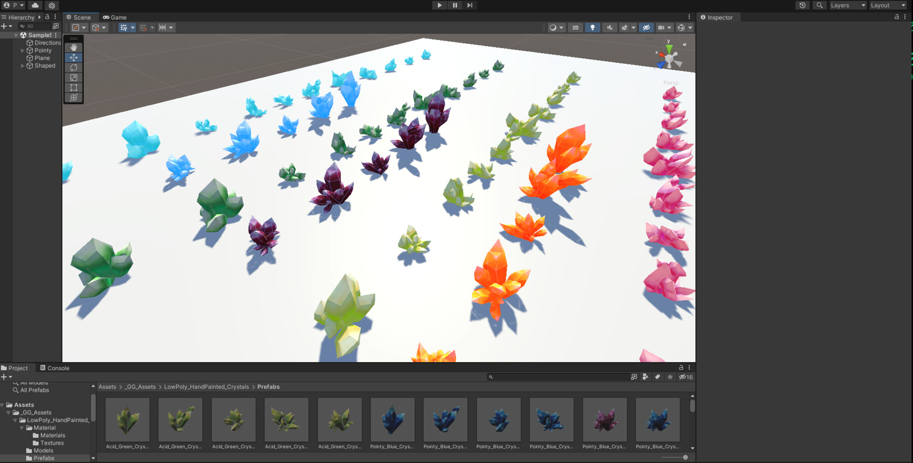Toggle scene lighting in the Scene view toolbar

click(592, 27)
